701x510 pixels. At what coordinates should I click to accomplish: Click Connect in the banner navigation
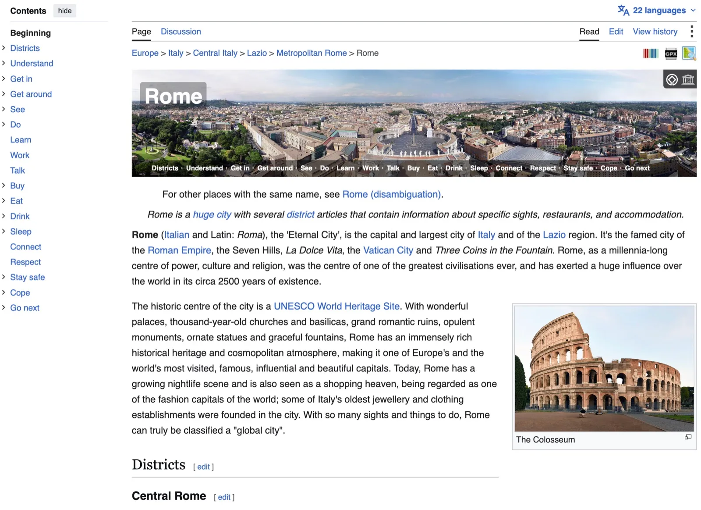click(509, 168)
